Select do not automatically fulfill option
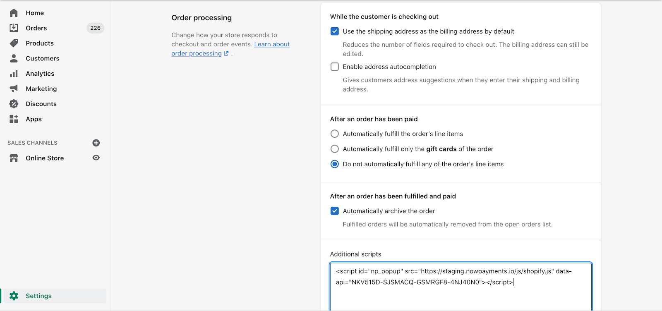This screenshot has height=311, width=662. [x=335, y=164]
